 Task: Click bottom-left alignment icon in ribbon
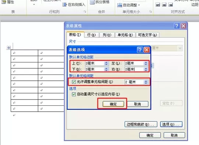tap(158, 5)
